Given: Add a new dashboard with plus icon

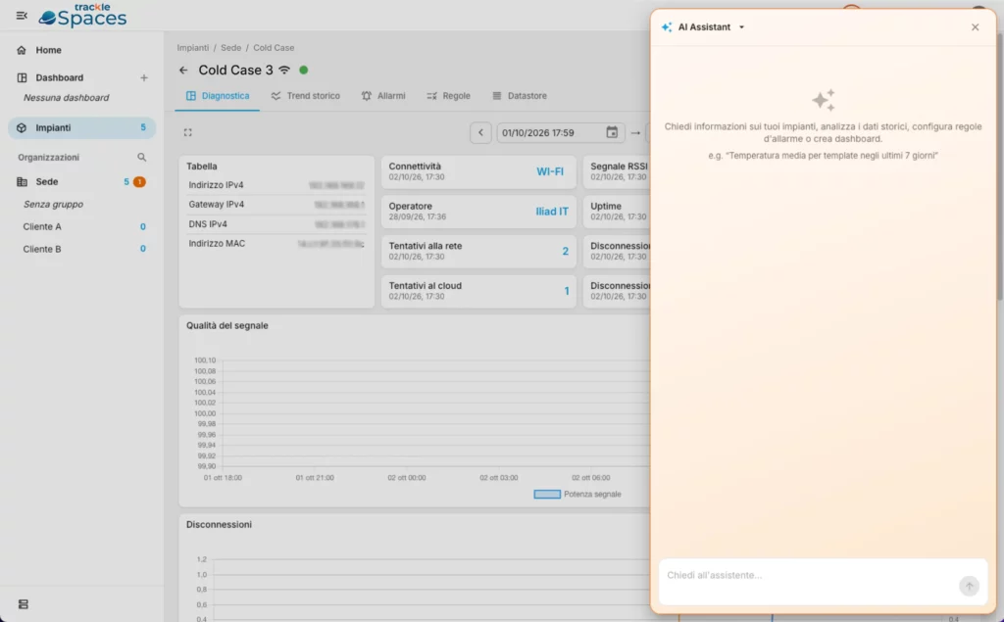Looking at the screenshot, I should coord(144,78).
